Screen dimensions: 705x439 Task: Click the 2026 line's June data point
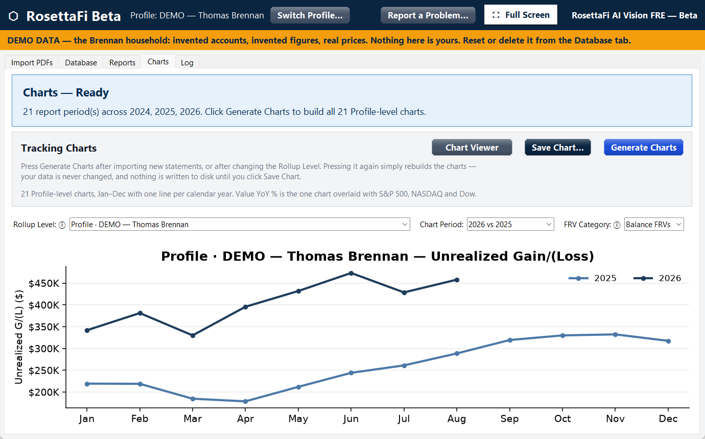tap(351, 273)
